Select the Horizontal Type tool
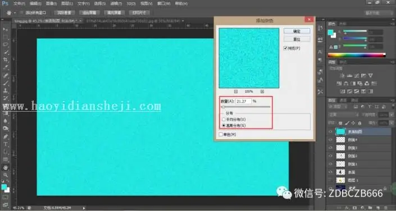The width and height of the screenshot is (396, 211). pos(5,144)
